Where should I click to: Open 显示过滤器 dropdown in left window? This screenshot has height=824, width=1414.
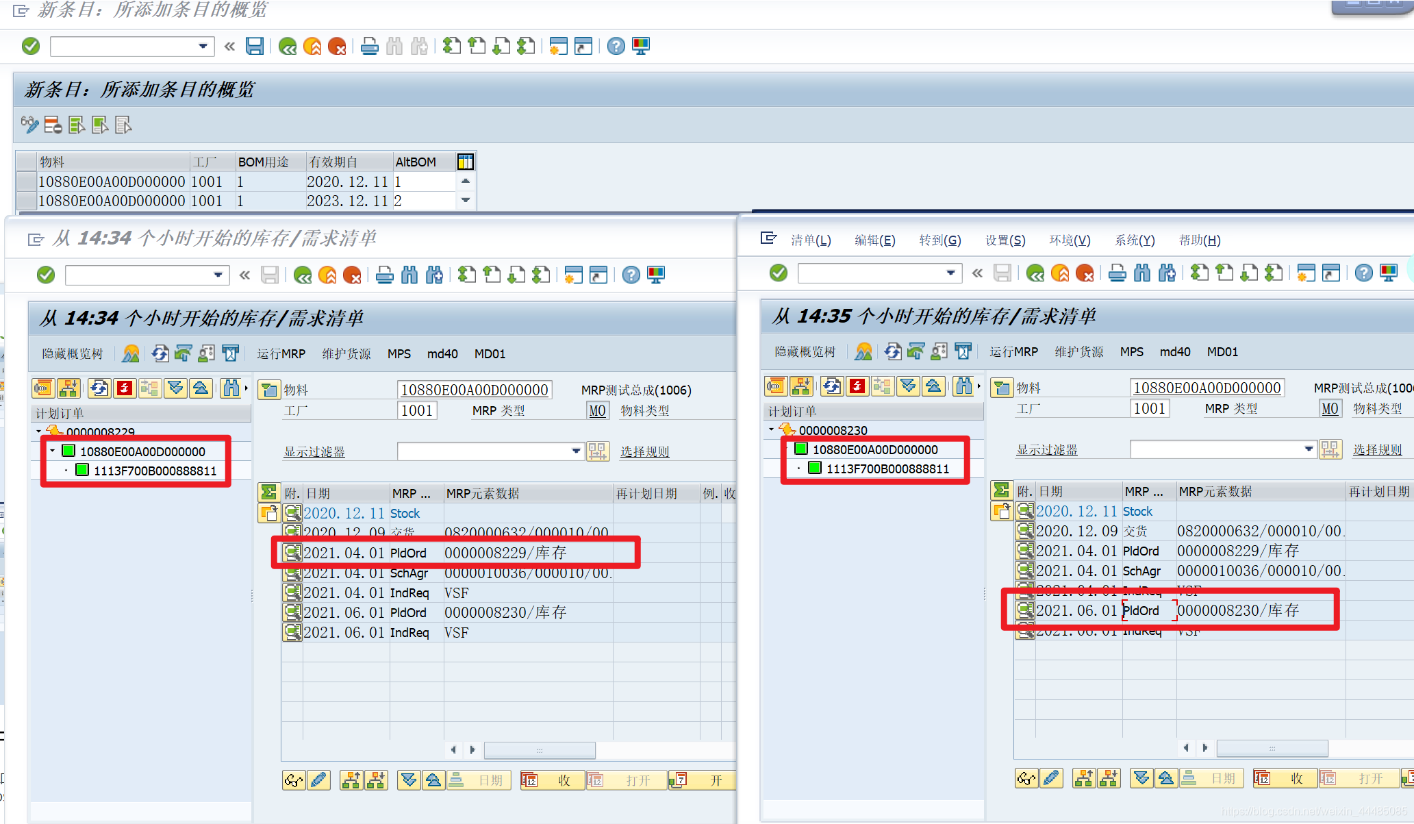tap(576, 451)
